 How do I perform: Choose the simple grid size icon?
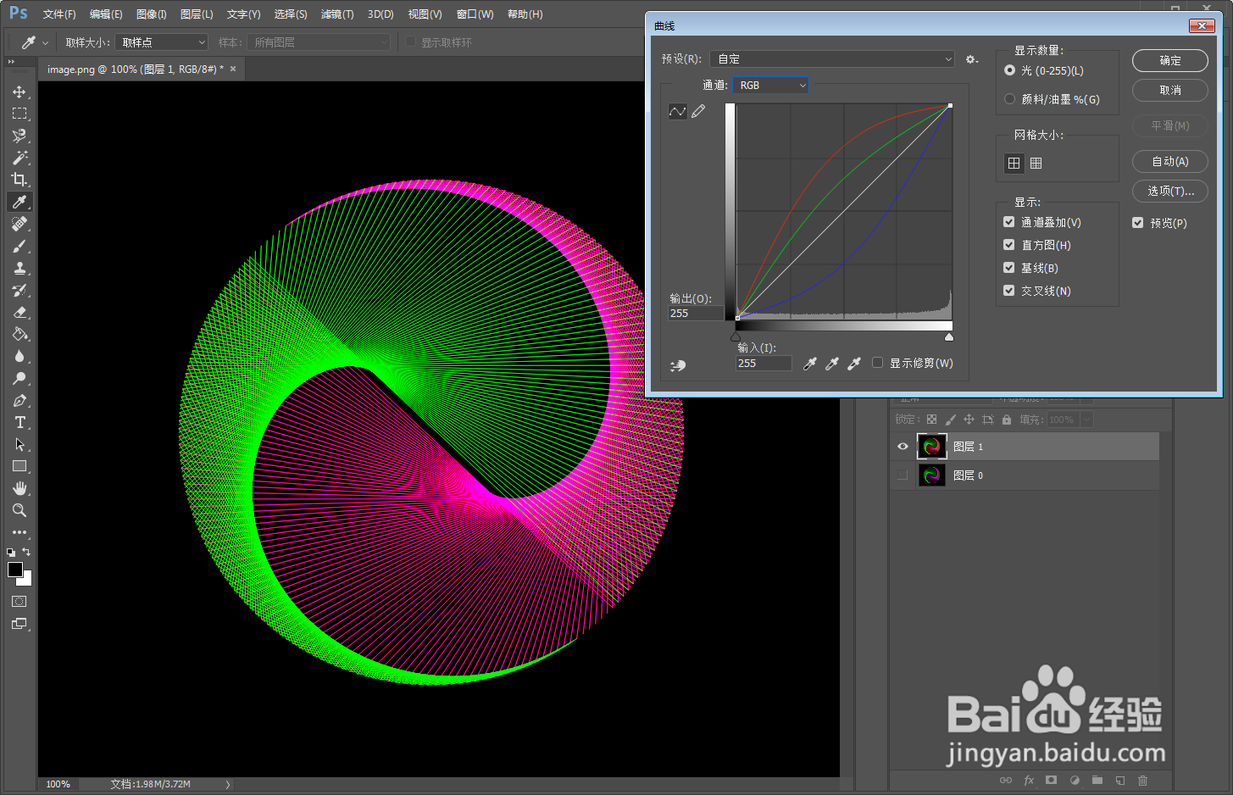1014,164
